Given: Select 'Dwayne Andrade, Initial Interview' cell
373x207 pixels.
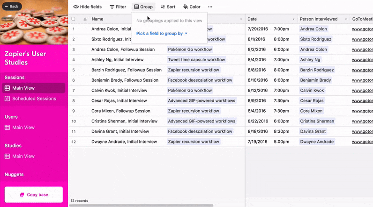Looking at the screenshot, I should tap(124, 142).
